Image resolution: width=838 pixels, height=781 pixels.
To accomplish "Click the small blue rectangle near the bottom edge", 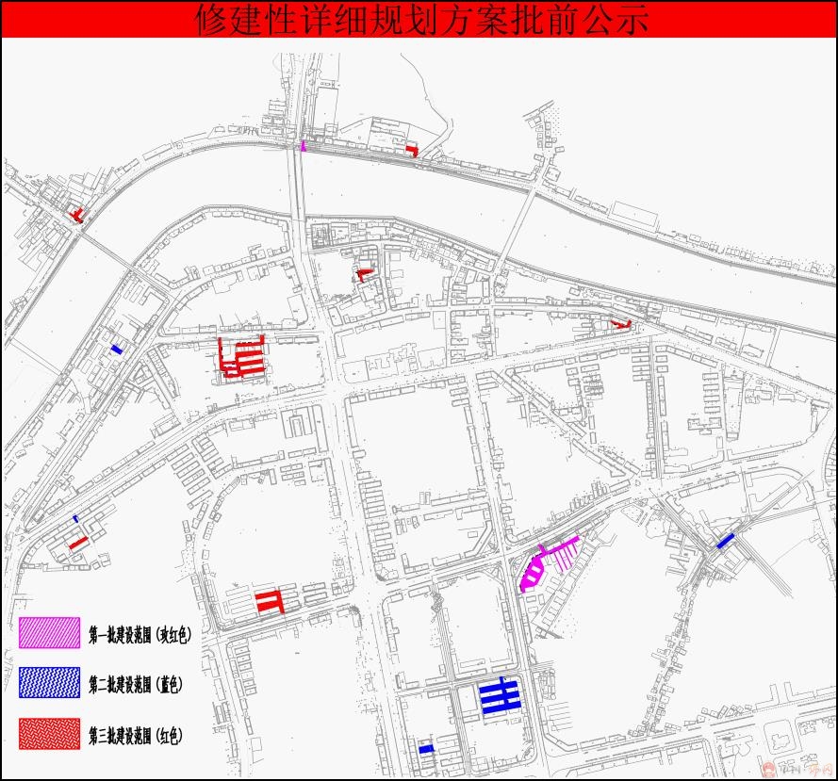I will [426, 749].
